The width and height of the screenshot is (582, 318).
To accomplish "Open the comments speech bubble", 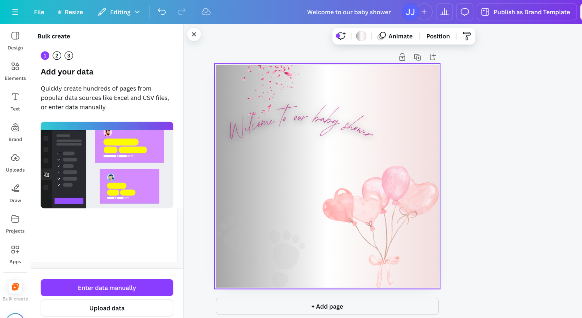I will click(x=465, y=12).
